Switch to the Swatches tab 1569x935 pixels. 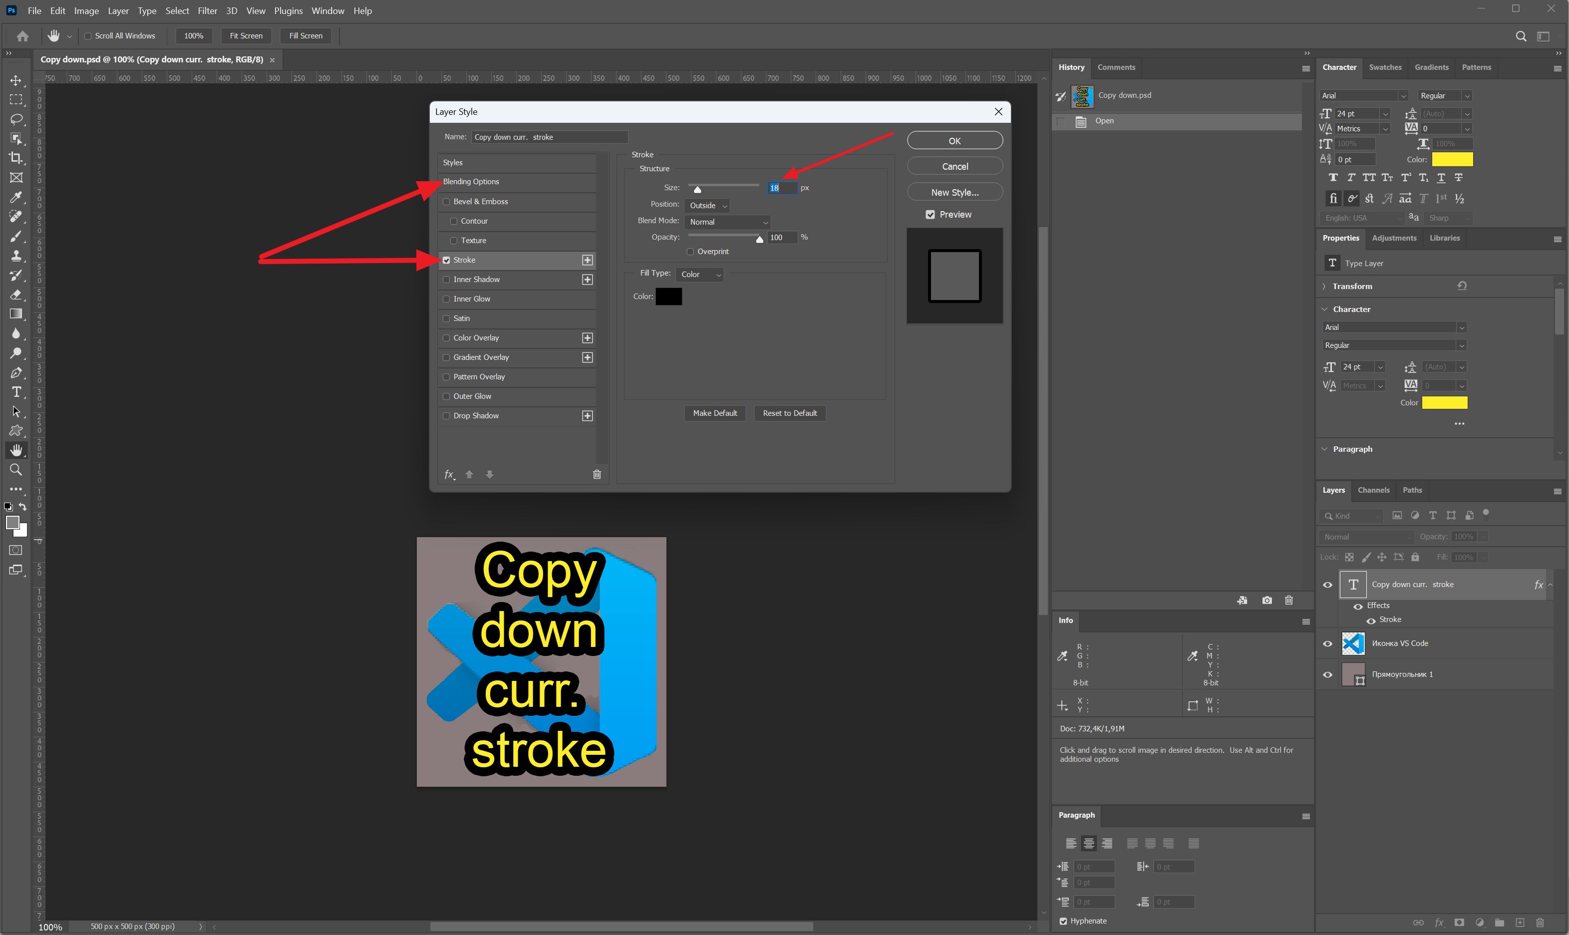(x=1385, y=67)
